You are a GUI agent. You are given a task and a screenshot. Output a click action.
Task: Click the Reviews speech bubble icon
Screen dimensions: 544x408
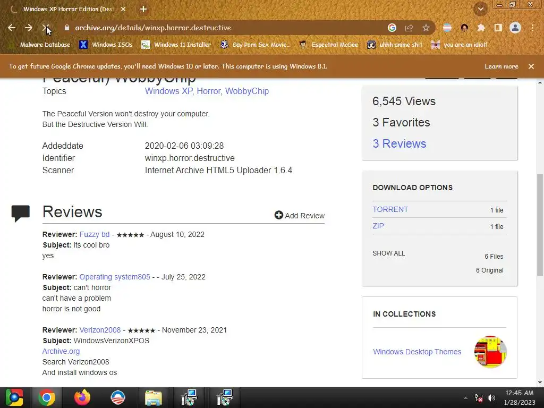pyautogui.click(x=21, y=214)
